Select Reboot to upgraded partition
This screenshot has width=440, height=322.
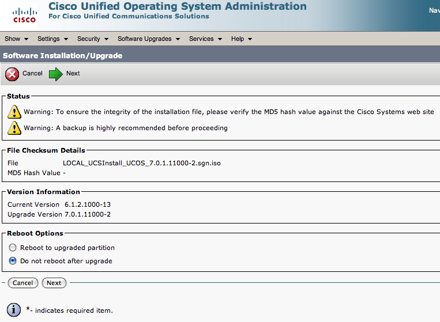(x=13, y=248)
